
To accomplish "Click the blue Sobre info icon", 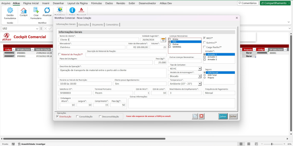I will click(x=72, y=10).
